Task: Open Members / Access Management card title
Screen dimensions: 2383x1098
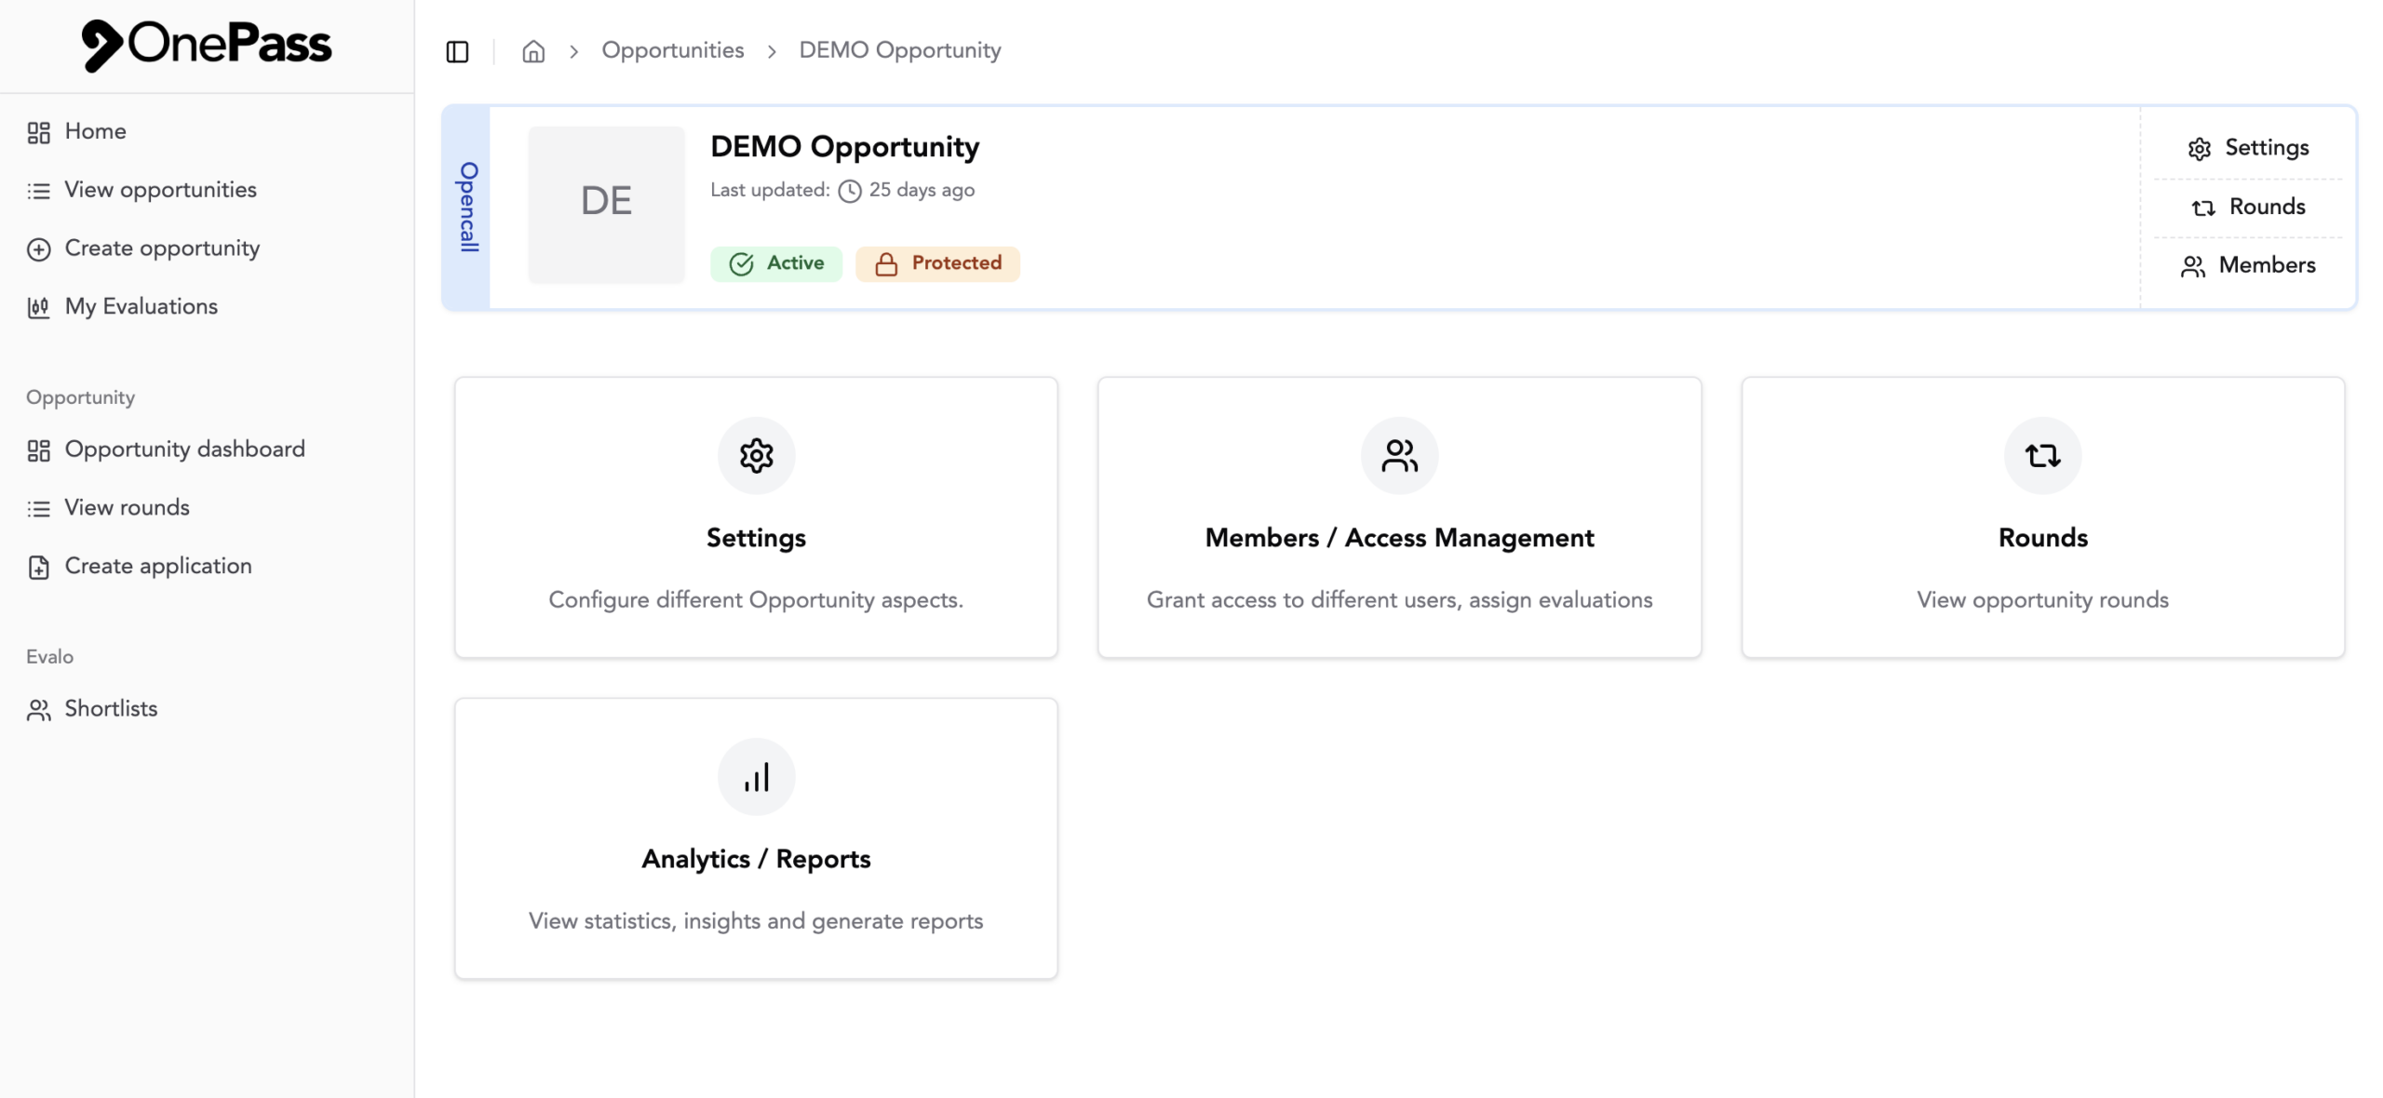Action: [1399, 538]
